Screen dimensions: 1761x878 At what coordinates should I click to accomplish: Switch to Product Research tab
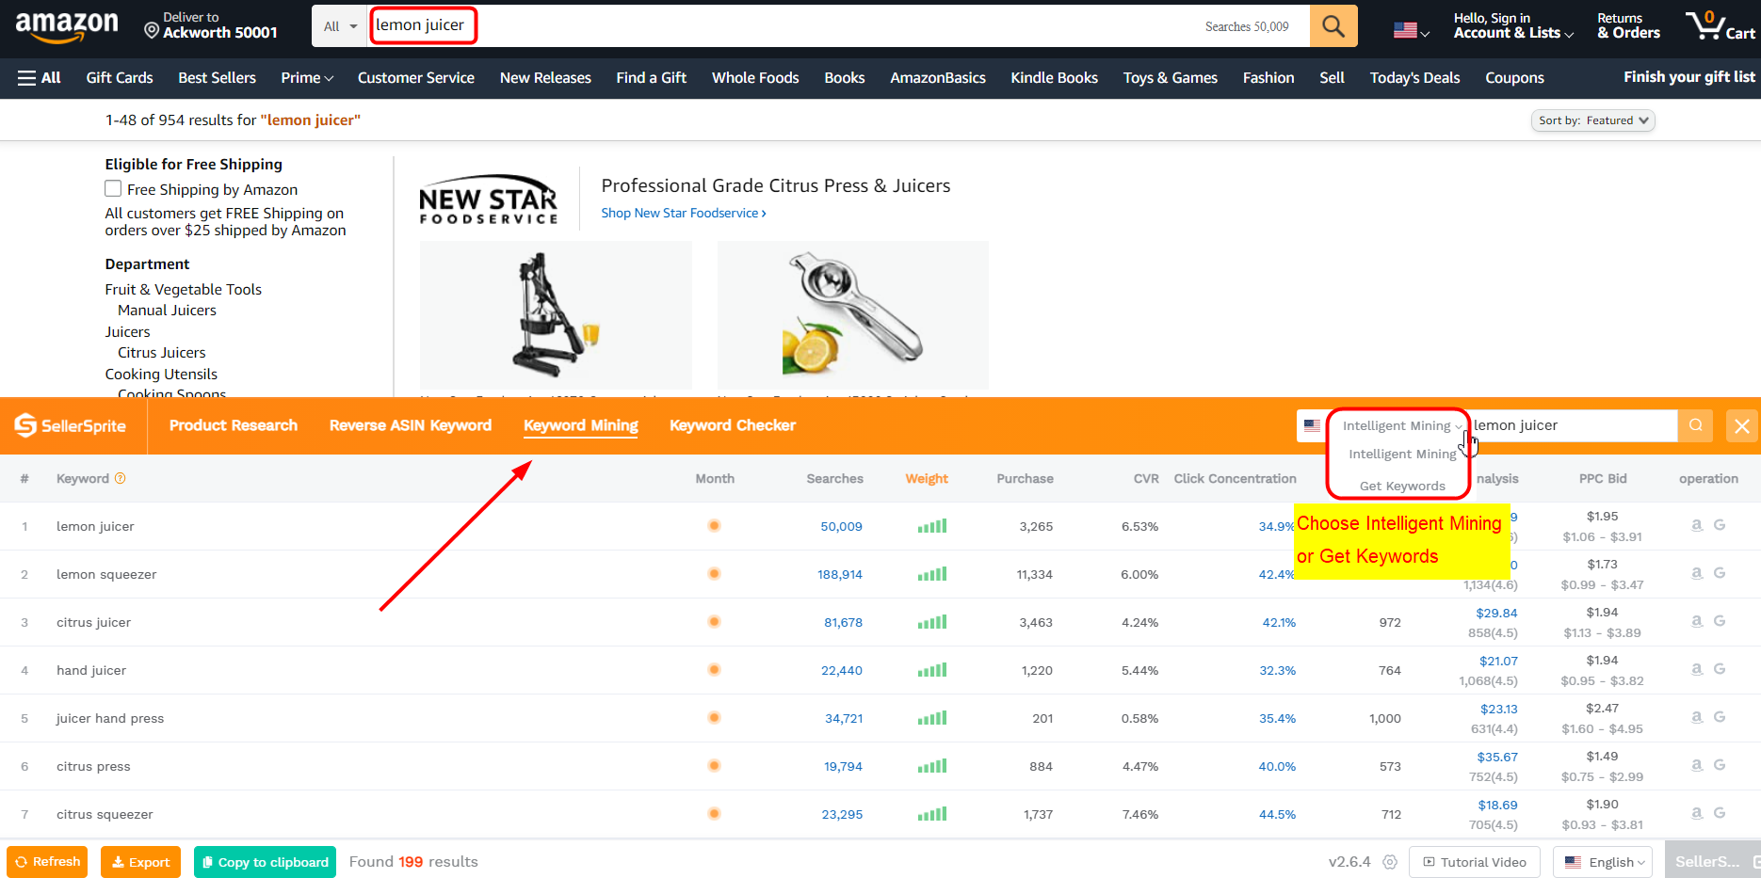click(x=234, y=425)
